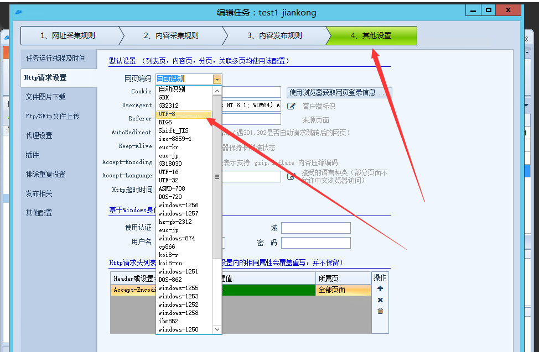
Task: Click 使用浏览器获取网页登录信息 button
Action: [339, 92]
